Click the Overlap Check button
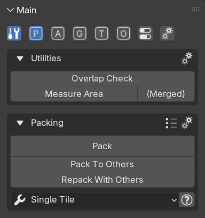 click(x=102, y=79)
